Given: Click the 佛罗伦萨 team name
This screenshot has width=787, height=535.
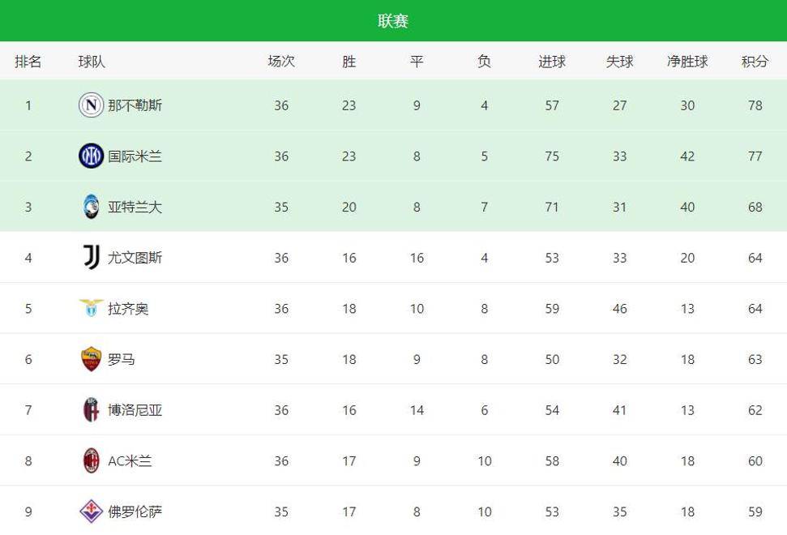Looking at the screenshot, I should (x=135, y=511).
